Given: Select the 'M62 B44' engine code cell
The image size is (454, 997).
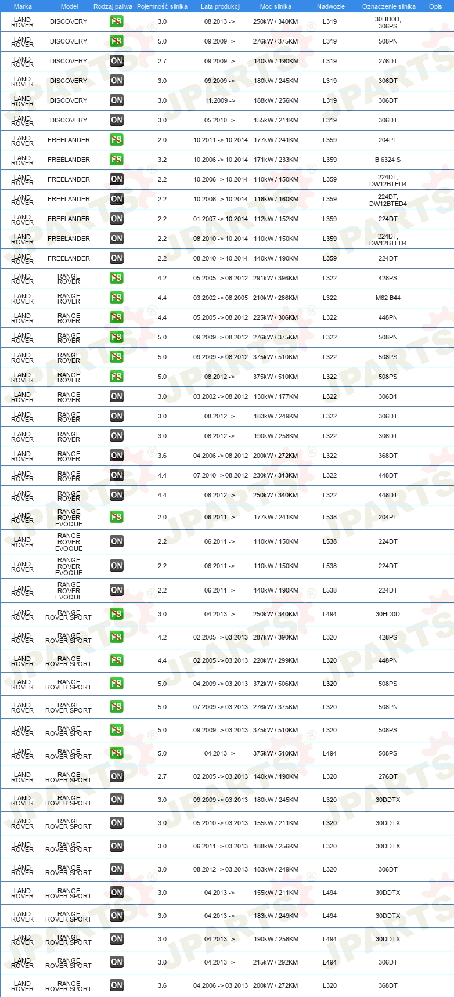Looking at the screenshot, I should point(388,298).
